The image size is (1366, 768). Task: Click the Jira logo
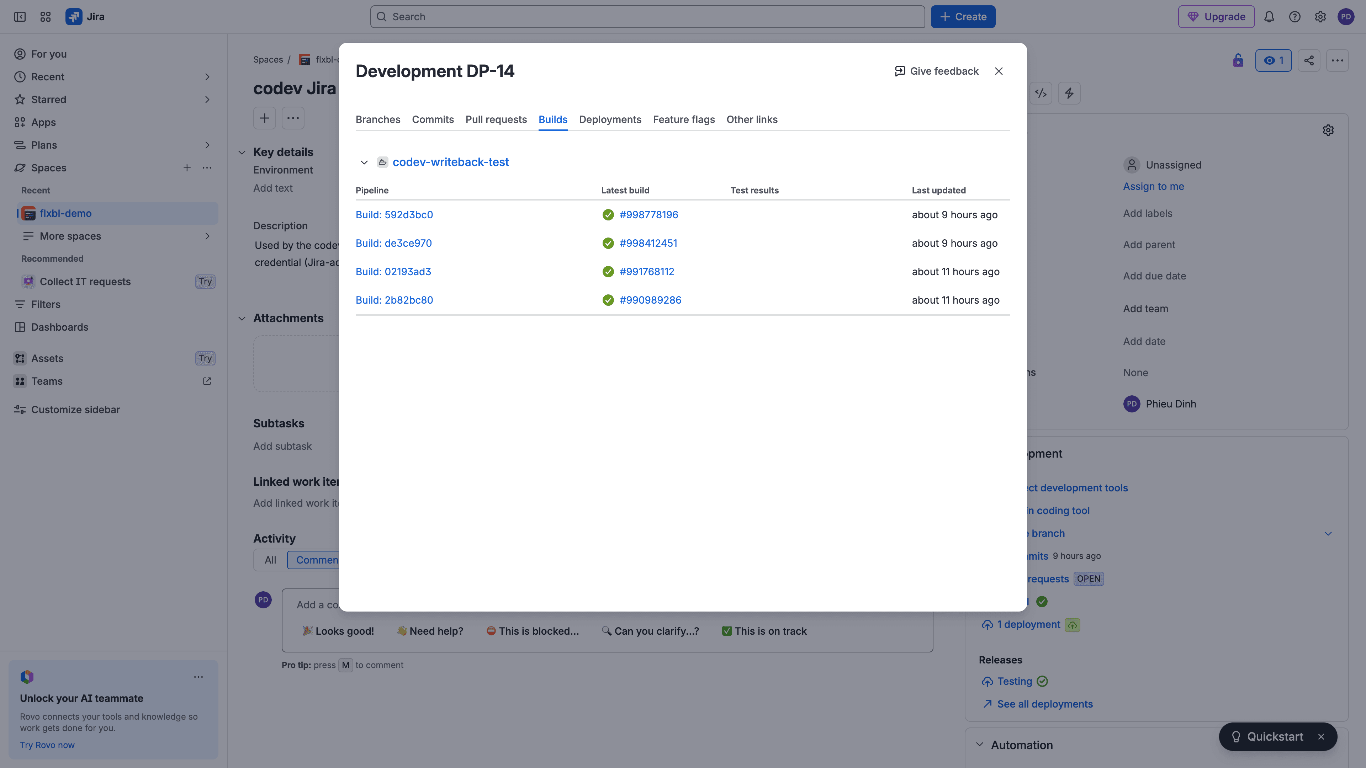[x=85, y=17]
